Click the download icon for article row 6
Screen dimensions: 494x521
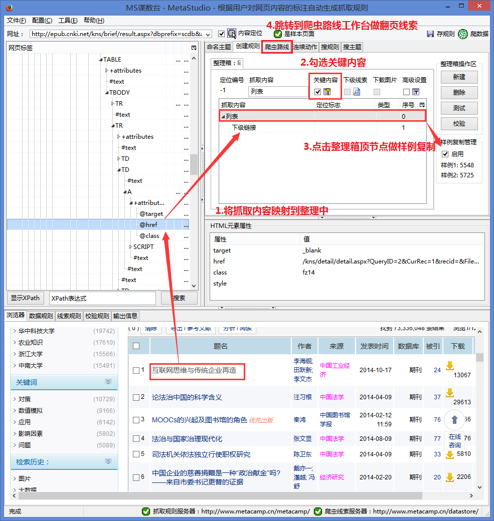(x=450, y=477)
